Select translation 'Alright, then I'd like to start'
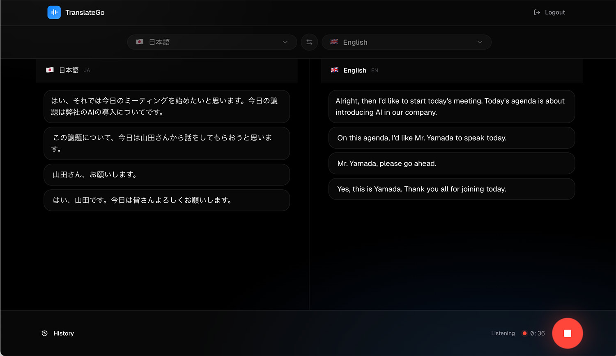This screenshot has height=356, width=616. [452, 107]
